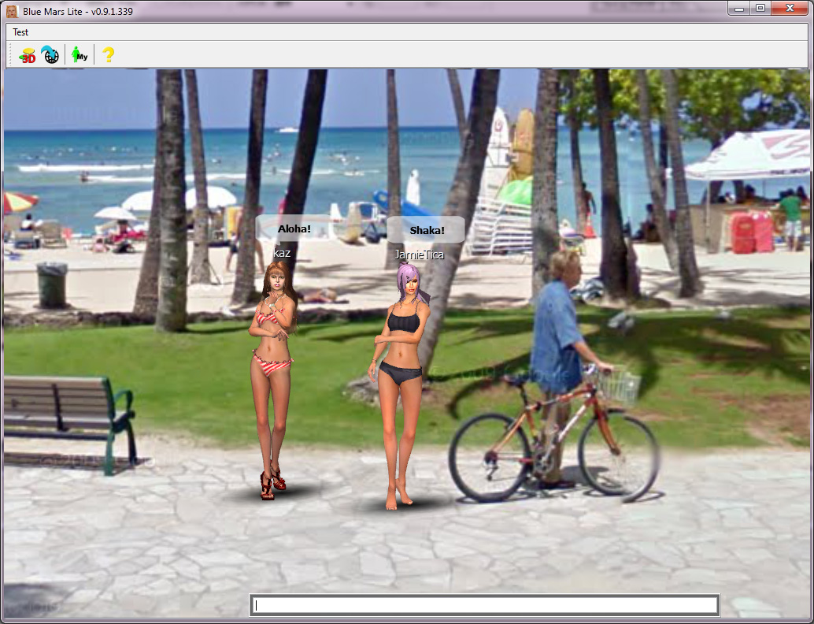The height and width of the screenshot is (624, 814).
Task: Click the 'kaz' name label
Action: click(282, 253)
